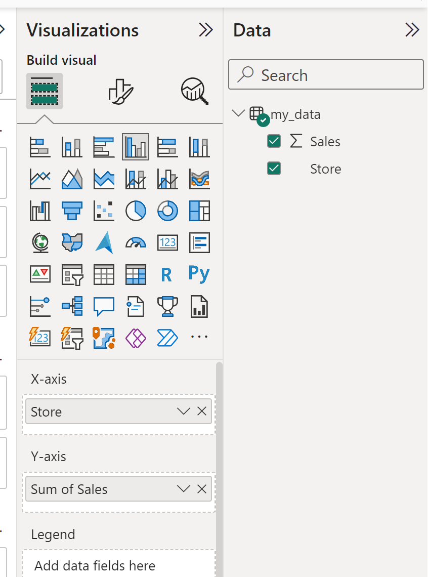Select line and clustered column chart visual
The width and height of the screenshot is (428, 577).
click(167, 179)
